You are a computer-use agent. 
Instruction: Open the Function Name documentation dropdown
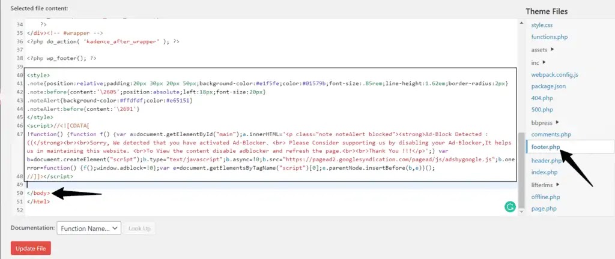(x=89, y=228)
